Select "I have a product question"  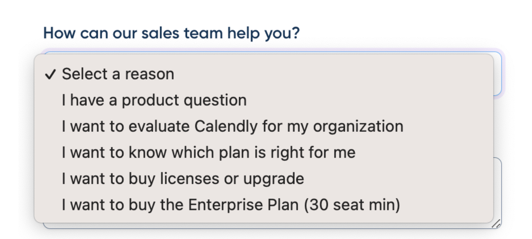[x=154, y=100]
